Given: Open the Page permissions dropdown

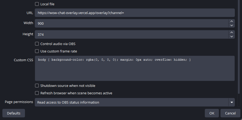Looking at the screenshot, I should 135,102.
